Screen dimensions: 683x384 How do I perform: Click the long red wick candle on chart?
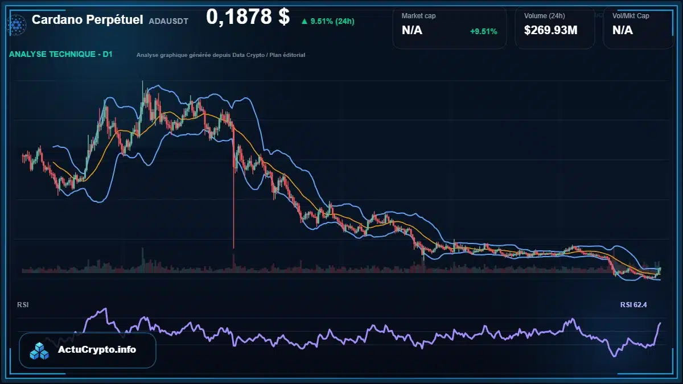click(x=233, y=188)
